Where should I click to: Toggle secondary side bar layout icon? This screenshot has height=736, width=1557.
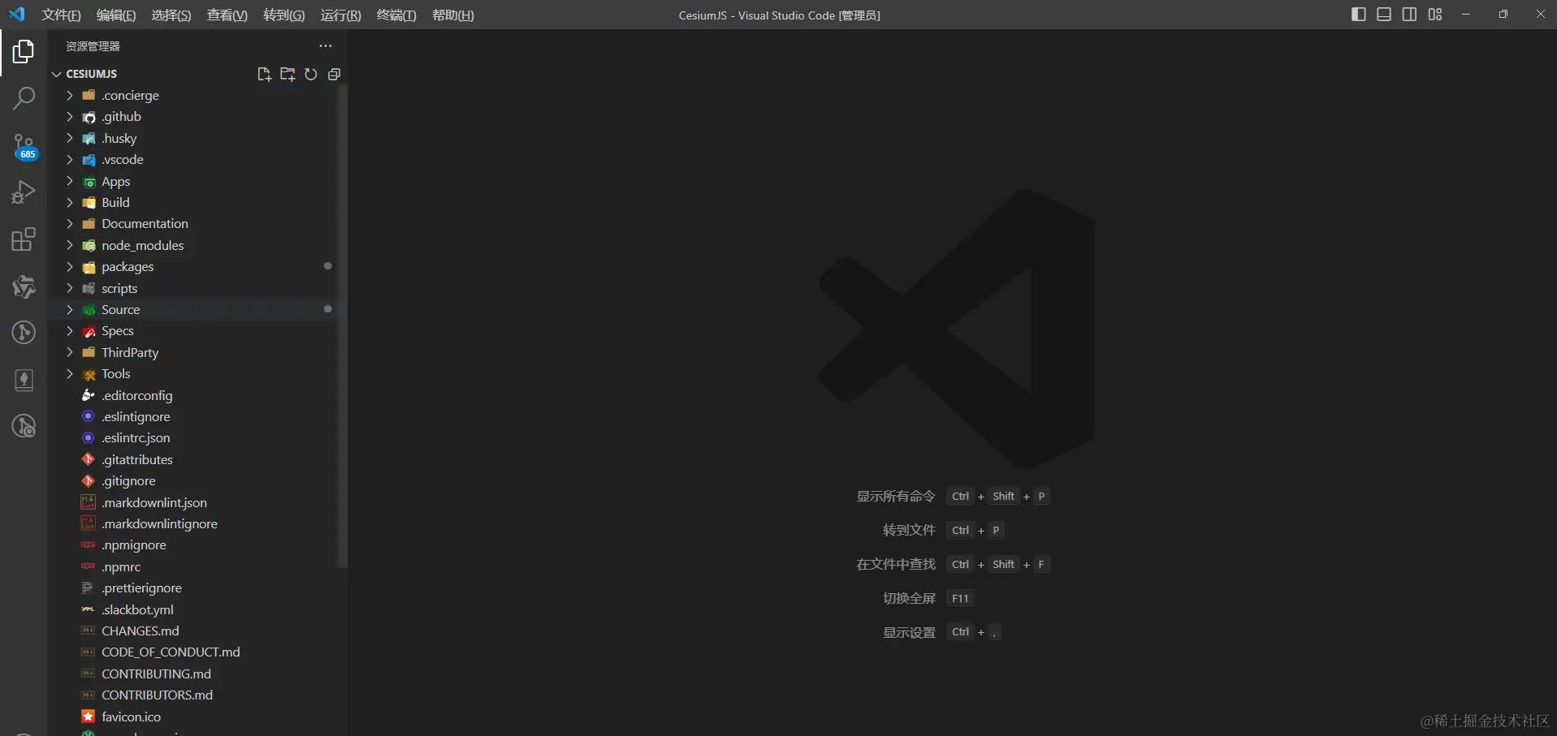point(1410,15)
